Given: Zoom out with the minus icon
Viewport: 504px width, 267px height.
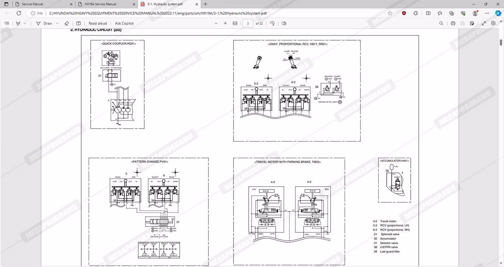Looking at the screenshot, I should [216, 23].
